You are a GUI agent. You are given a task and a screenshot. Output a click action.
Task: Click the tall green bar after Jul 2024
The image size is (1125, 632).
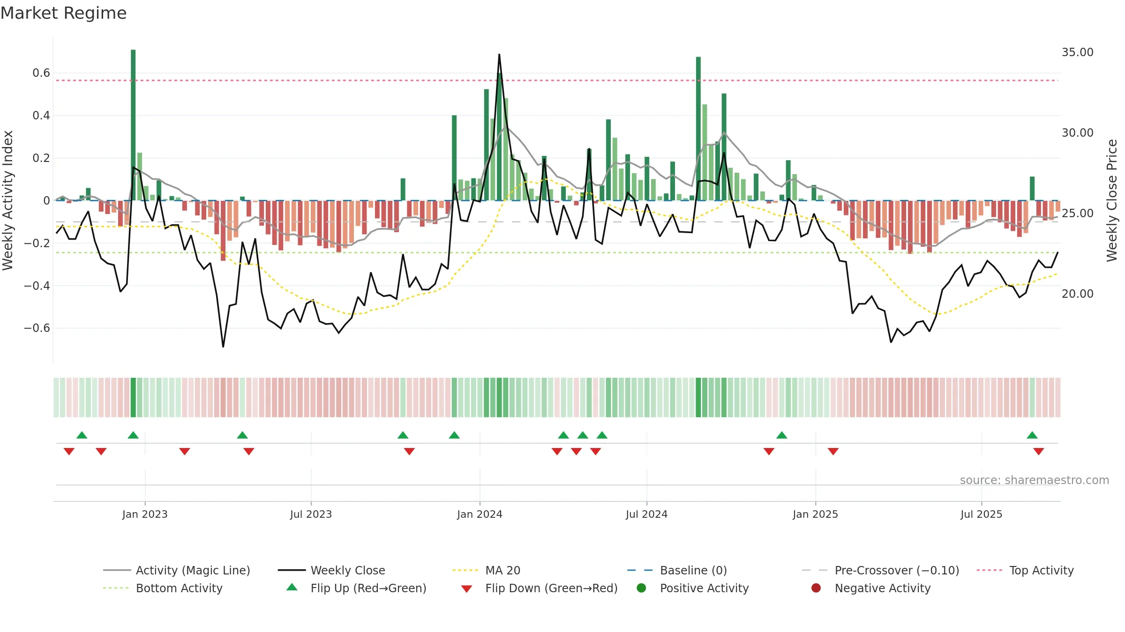698,129
